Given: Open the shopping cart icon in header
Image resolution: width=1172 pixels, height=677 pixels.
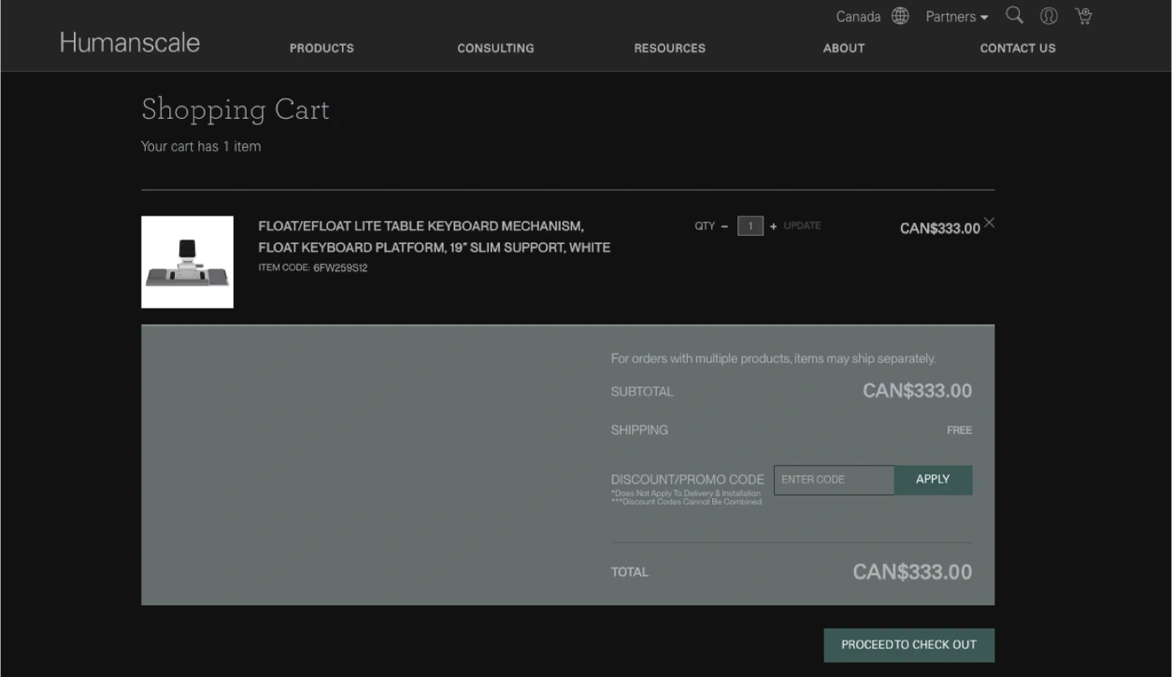Looking at the screenshot, I should point(1083,16).
